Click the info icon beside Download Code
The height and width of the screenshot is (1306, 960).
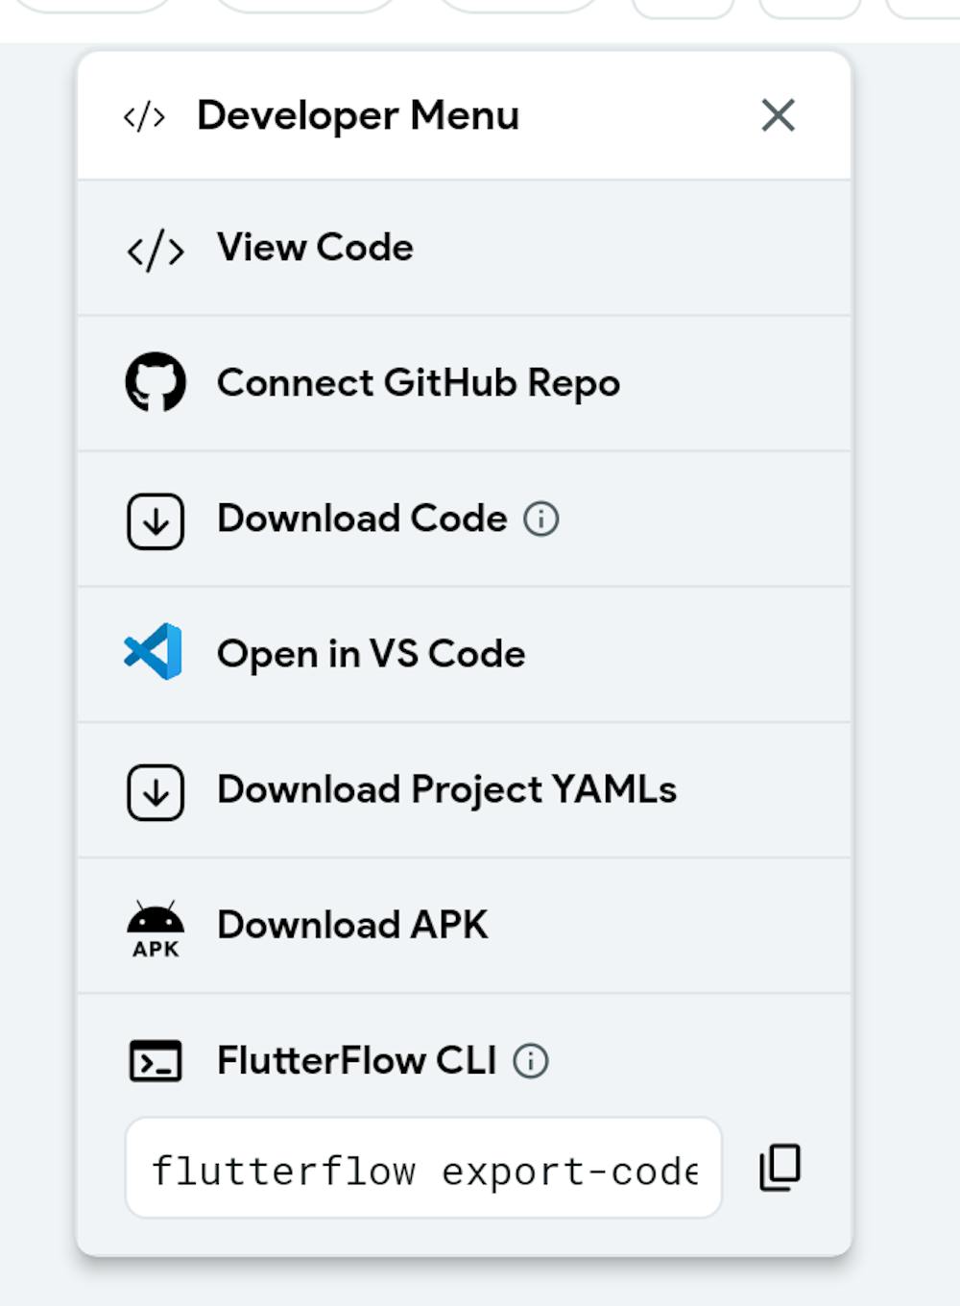pos(540,520)
